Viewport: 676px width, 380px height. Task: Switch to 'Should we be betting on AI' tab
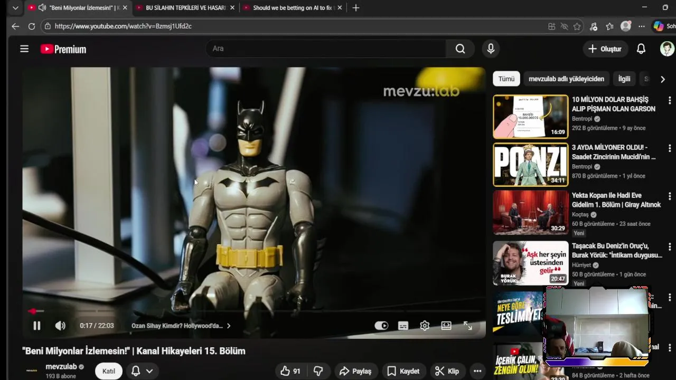[292, 8]
